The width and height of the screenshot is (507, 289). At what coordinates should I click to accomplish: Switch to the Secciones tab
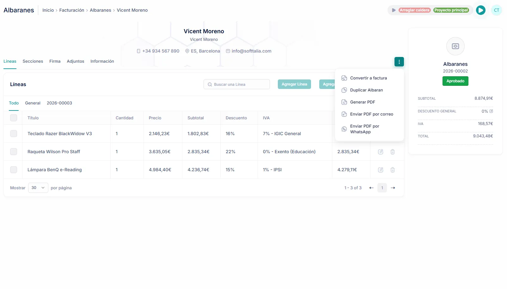point(33,61)
